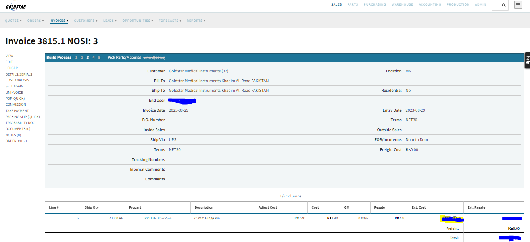Open the Help side tab

pyautogui.click(x=527, y=60)
